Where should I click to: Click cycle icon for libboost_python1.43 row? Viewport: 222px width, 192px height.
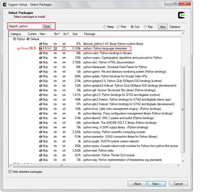[41, 44]
